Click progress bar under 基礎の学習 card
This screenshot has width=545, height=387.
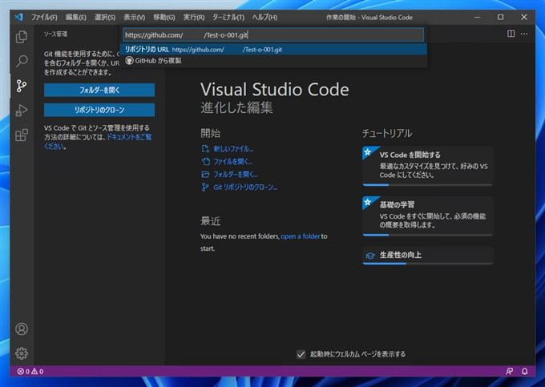point(427,235)
